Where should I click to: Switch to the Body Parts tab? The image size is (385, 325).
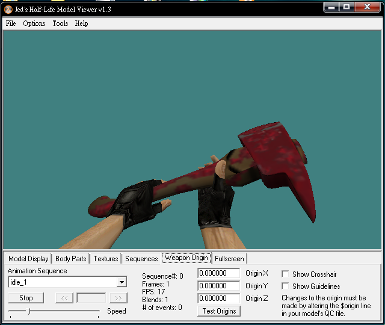click(71, 259)
